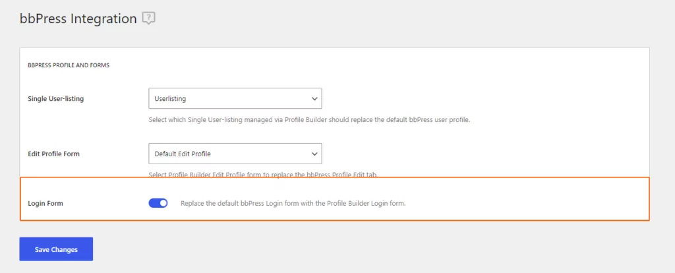Expand the Edit Profile Form dropdown
The width and height of the screenshot is (675, 273).
pyautogui.click(x=235, y=154)
